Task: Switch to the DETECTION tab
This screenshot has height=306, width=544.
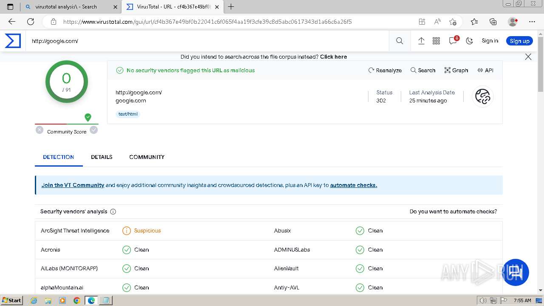Action: [59, 157]
